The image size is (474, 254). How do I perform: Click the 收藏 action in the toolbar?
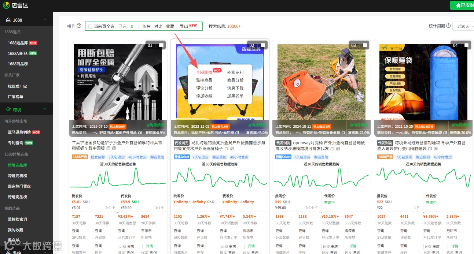point(170,26)
